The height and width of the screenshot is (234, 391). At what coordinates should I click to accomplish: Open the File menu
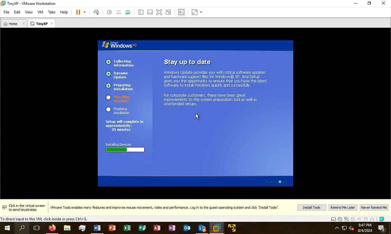(6, 12)
